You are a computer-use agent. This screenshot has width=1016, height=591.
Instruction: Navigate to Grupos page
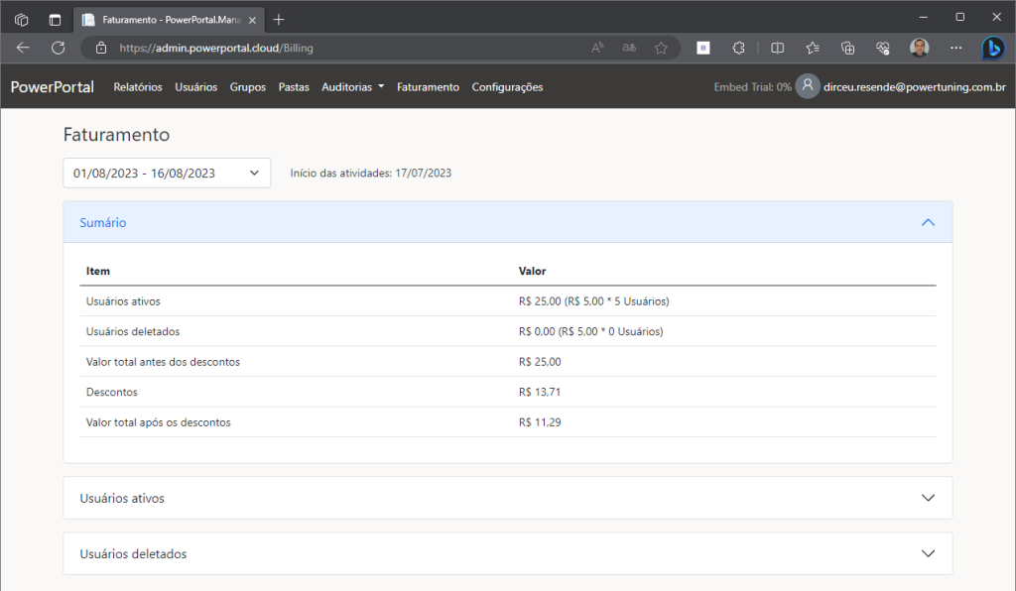(x=247, y=87)
